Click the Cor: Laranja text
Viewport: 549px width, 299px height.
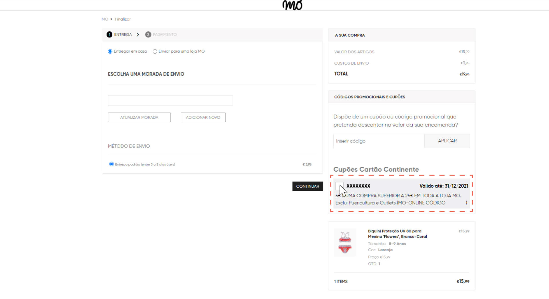pos(380,250)
